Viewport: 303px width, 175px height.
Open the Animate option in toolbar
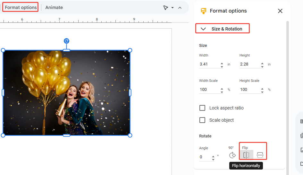[54, 7]
